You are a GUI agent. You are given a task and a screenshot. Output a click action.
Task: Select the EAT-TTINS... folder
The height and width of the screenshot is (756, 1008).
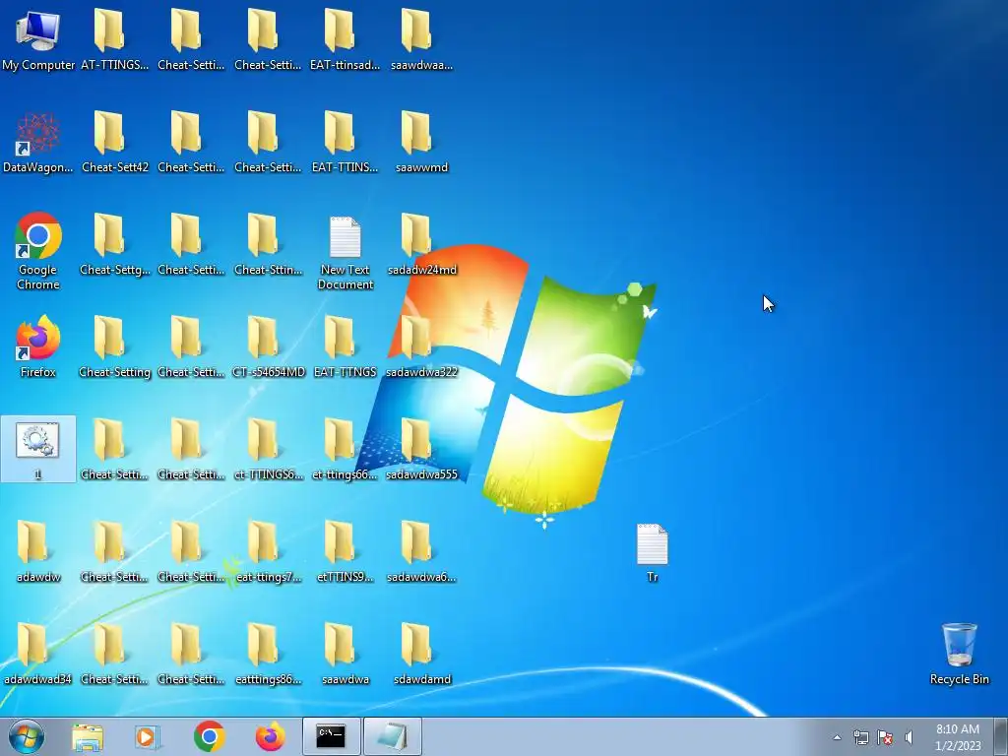click(345, 142)
